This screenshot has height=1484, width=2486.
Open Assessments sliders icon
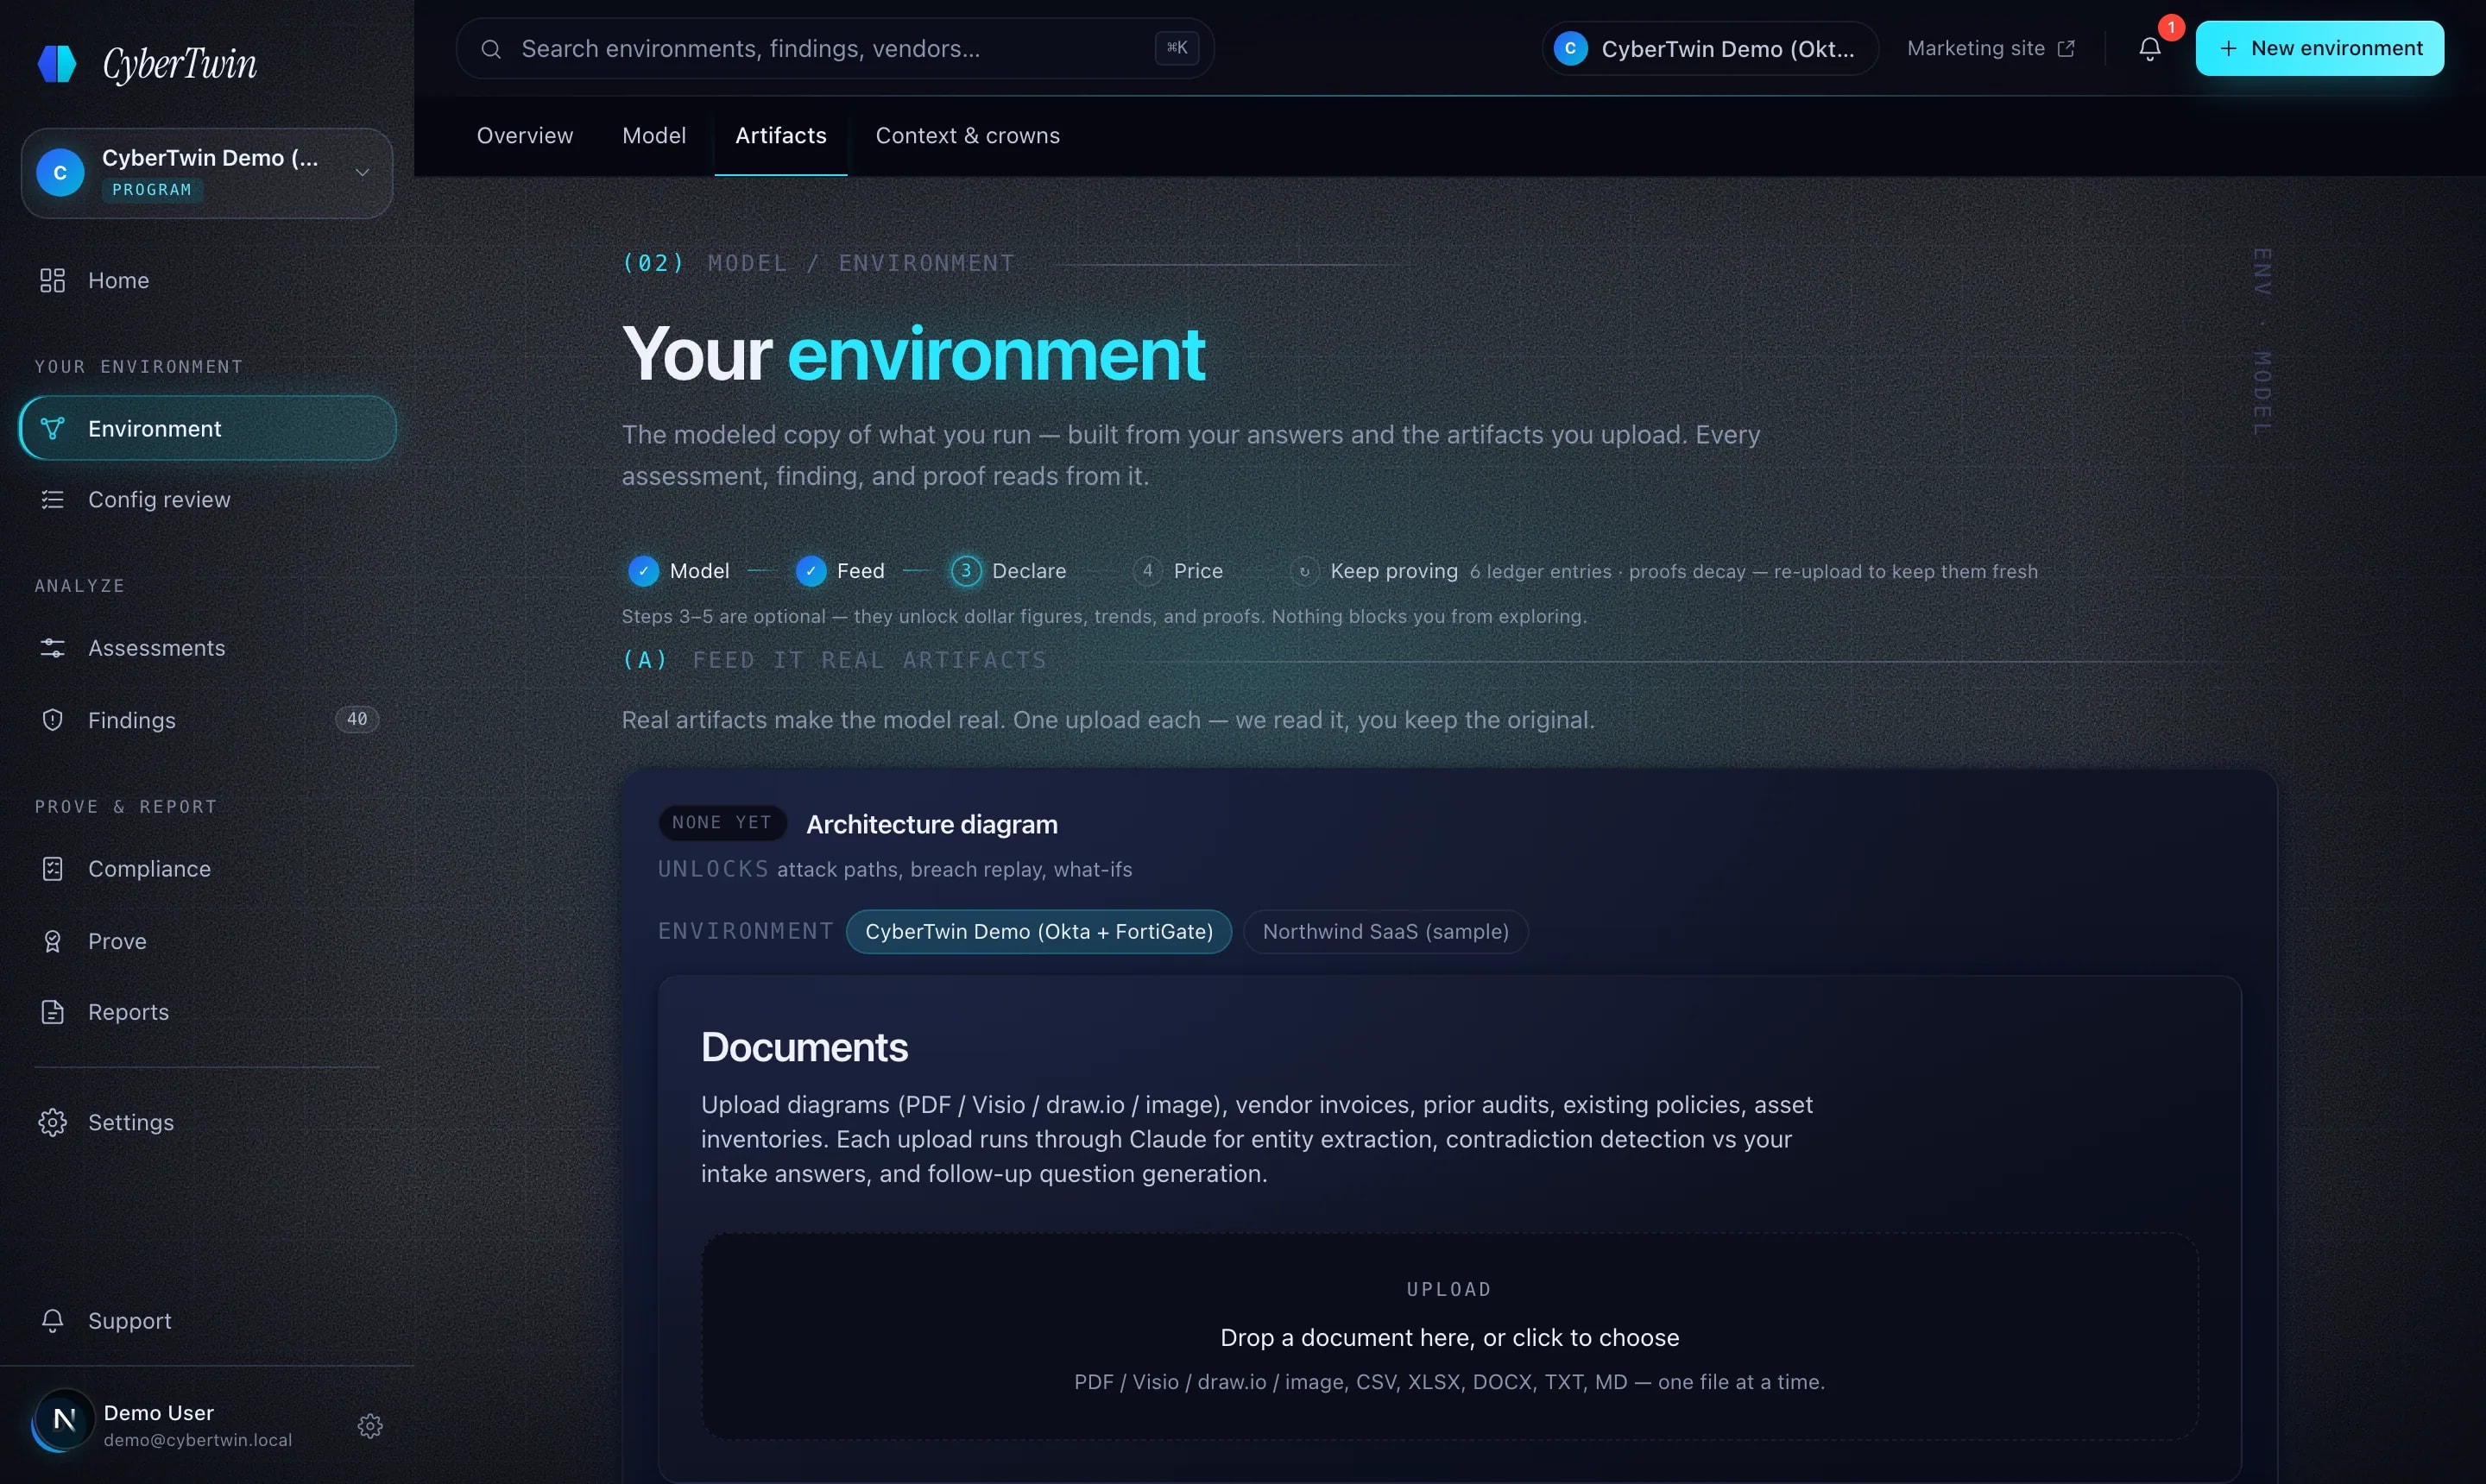[52, 648]
